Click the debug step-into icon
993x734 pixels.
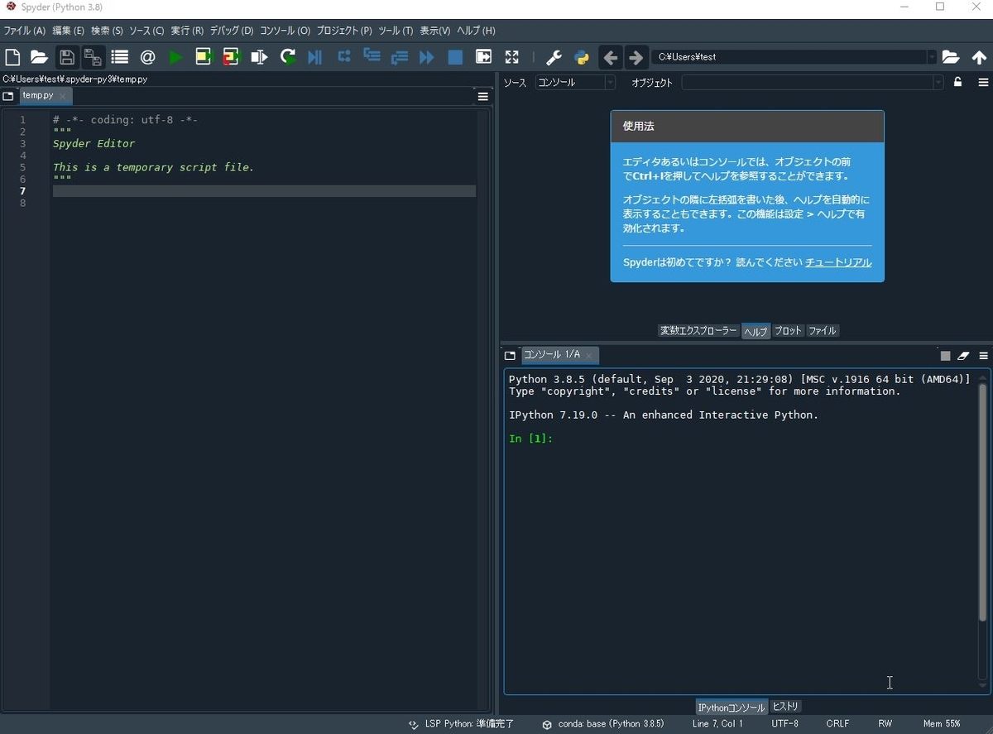(372, 57)
